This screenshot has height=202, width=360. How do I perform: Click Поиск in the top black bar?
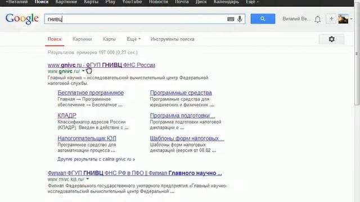tap(42, 2)
